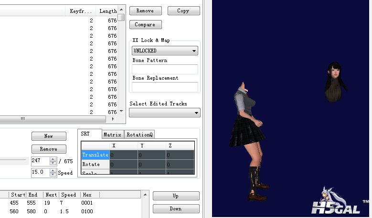Viewport: 372px width, 218px height.
Task: Click the Bone Pattern text field
Action: point(165,69)
